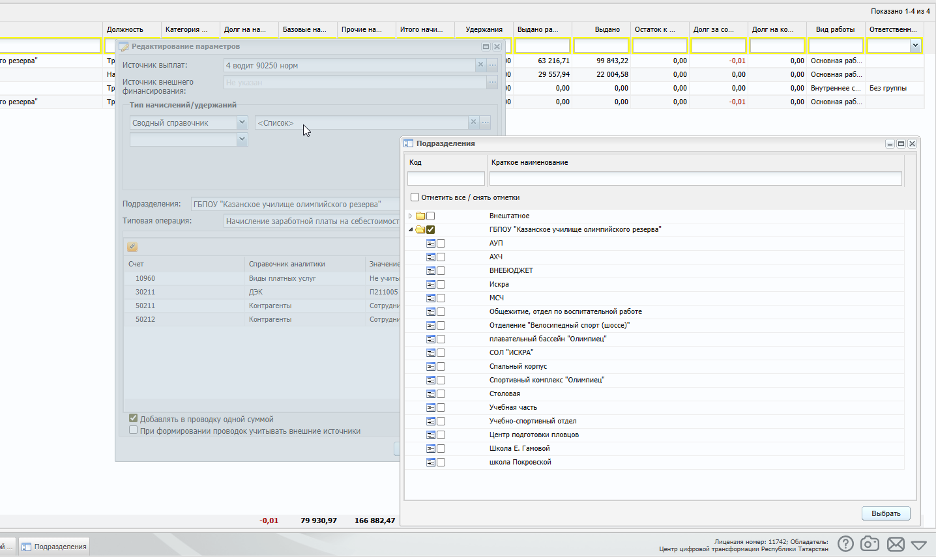Collapse the ГБПОУ Казанское училище node

[411, 230]
